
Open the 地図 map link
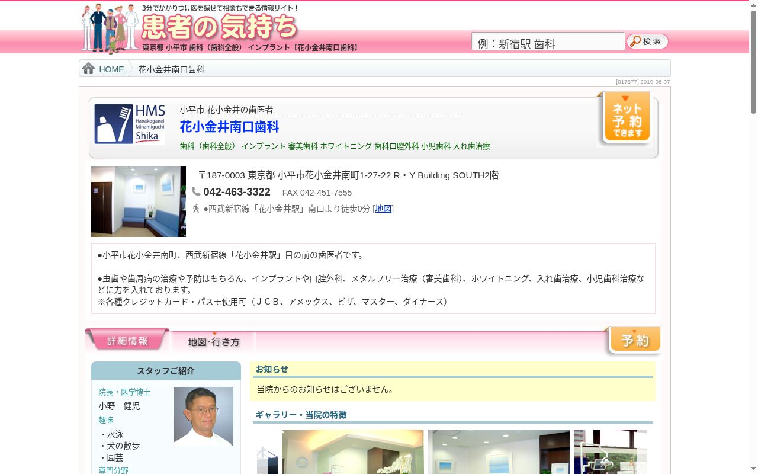click(x=383, y=209)
